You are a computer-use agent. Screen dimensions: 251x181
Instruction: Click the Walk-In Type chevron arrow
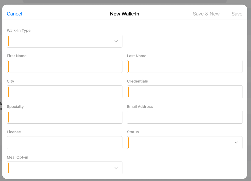coord(116,41)
